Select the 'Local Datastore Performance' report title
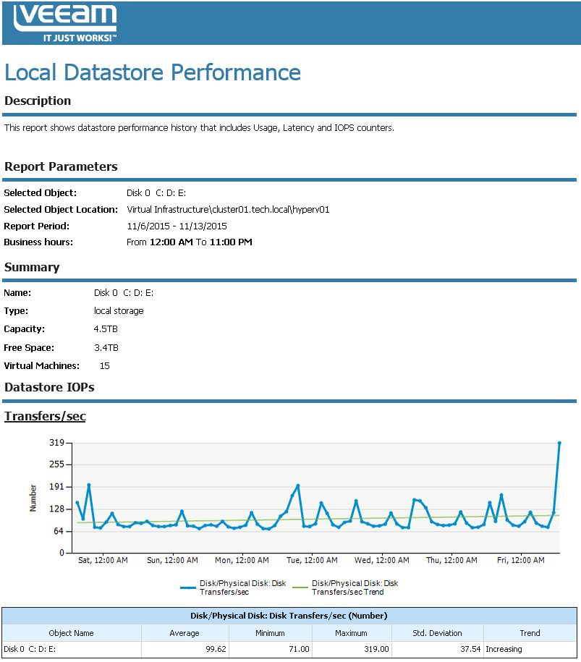This screenshot has width=581, height=662. [x=153, y=72]
